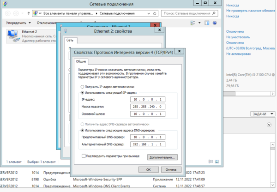Expand the Упорядочить menu

(18, 23)
